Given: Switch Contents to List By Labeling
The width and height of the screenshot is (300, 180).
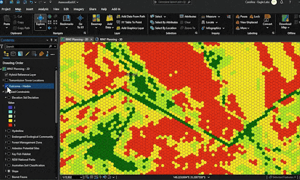Looking at the screenshot, I should pos(41,54).
